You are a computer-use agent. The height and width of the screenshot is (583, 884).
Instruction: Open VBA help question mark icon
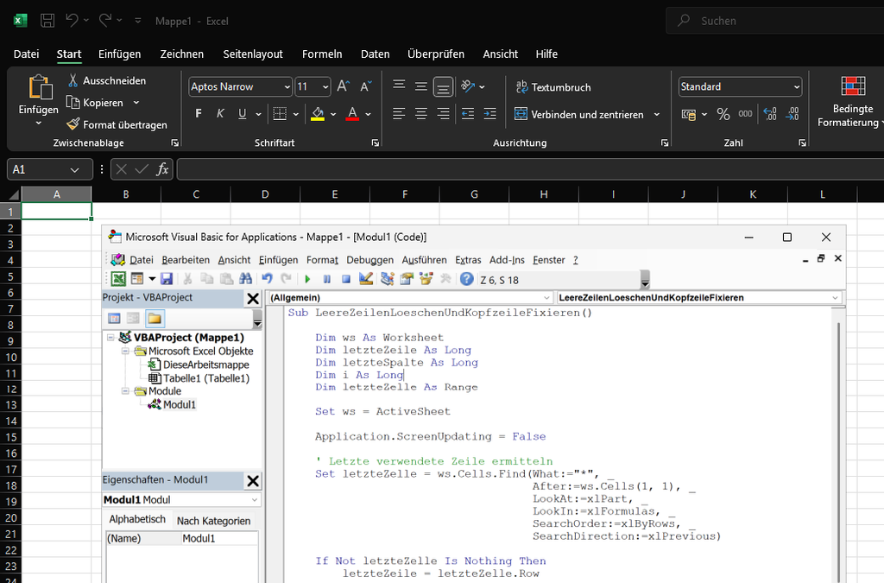(x=466, y=278)
